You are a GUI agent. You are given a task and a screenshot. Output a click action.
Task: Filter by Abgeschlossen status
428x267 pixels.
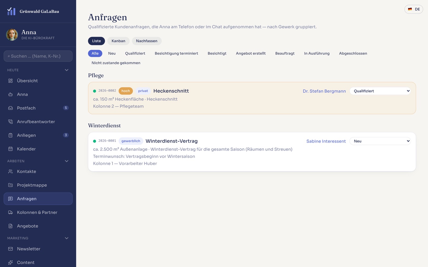coord(353,53)
